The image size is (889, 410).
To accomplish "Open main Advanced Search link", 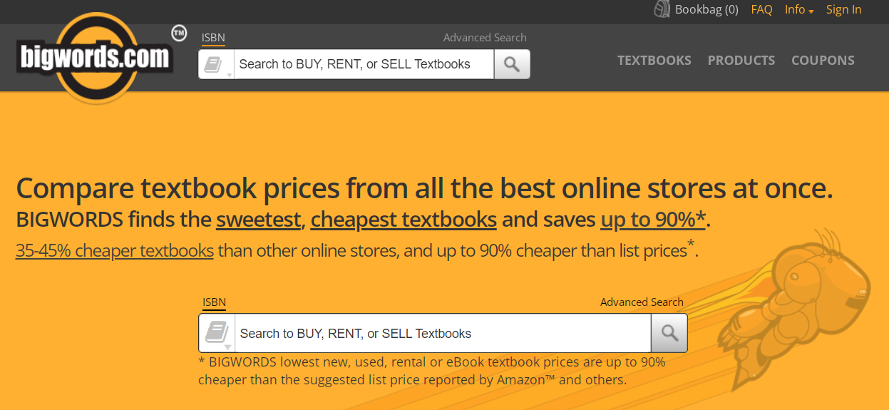I will click(x=642, y=302).
